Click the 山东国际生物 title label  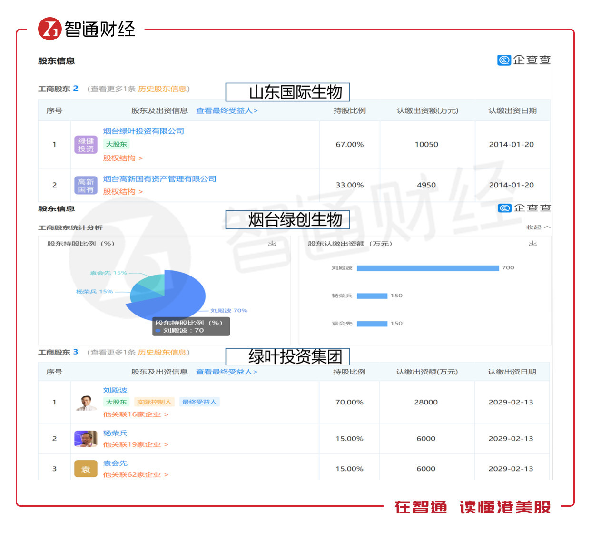287,92
